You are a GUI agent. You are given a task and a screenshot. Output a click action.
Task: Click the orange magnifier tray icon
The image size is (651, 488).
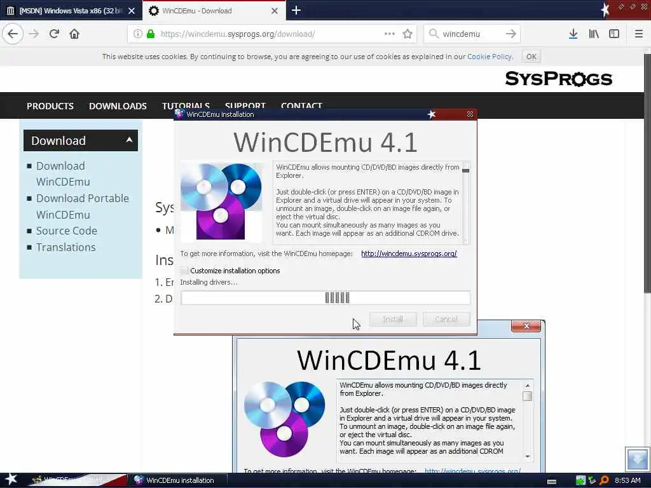[604, 480]
